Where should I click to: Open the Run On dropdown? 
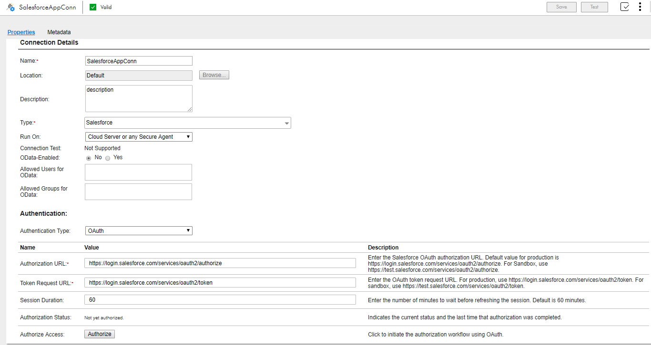139,137
